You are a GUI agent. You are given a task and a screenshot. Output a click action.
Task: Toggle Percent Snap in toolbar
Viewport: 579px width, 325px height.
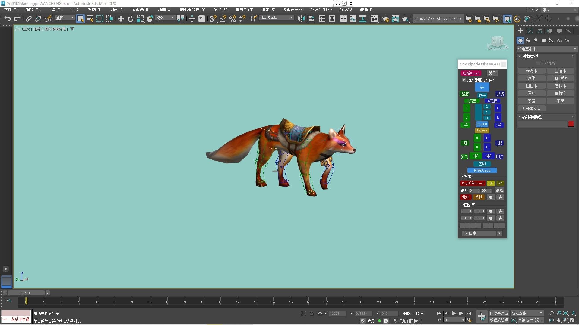click(232, 19)
